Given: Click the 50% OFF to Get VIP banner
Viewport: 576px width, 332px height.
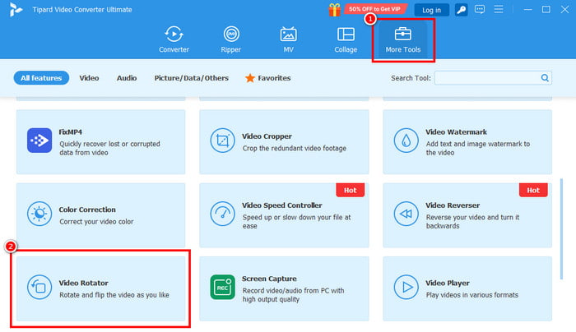Looking at the screenshot, I should [375, 9].
